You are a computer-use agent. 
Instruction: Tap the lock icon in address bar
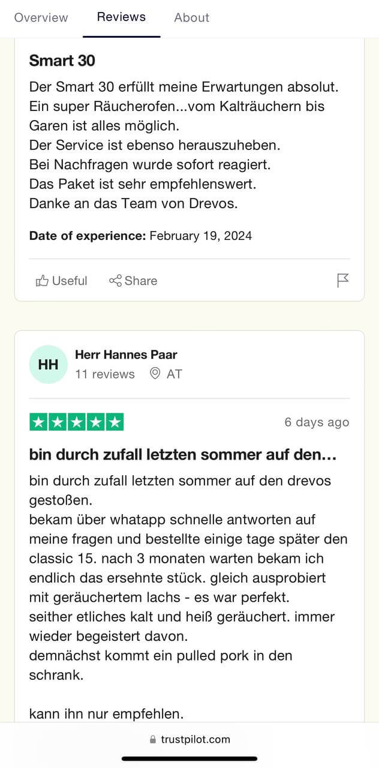[153, 739]
